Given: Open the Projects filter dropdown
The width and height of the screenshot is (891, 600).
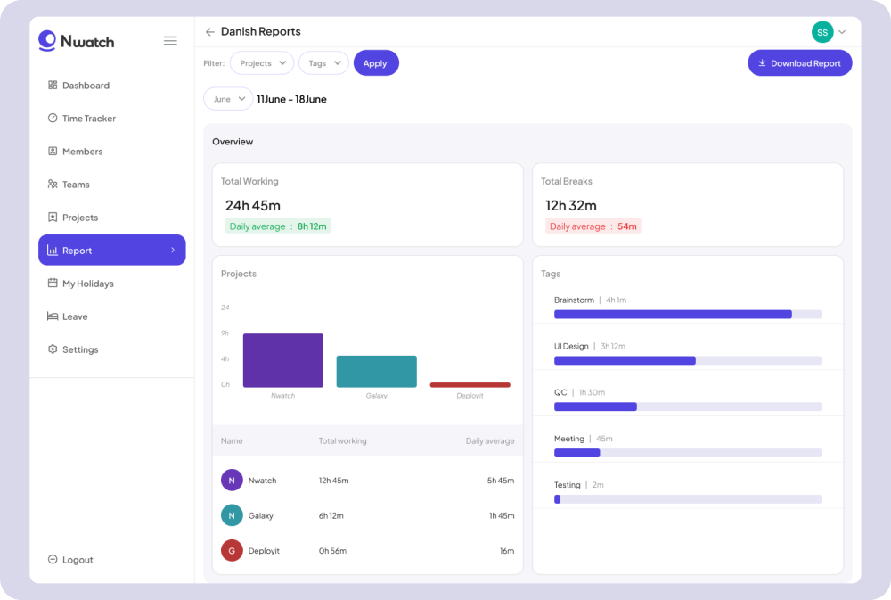Looking at the screenshot, I should click(x=262, y=63).
